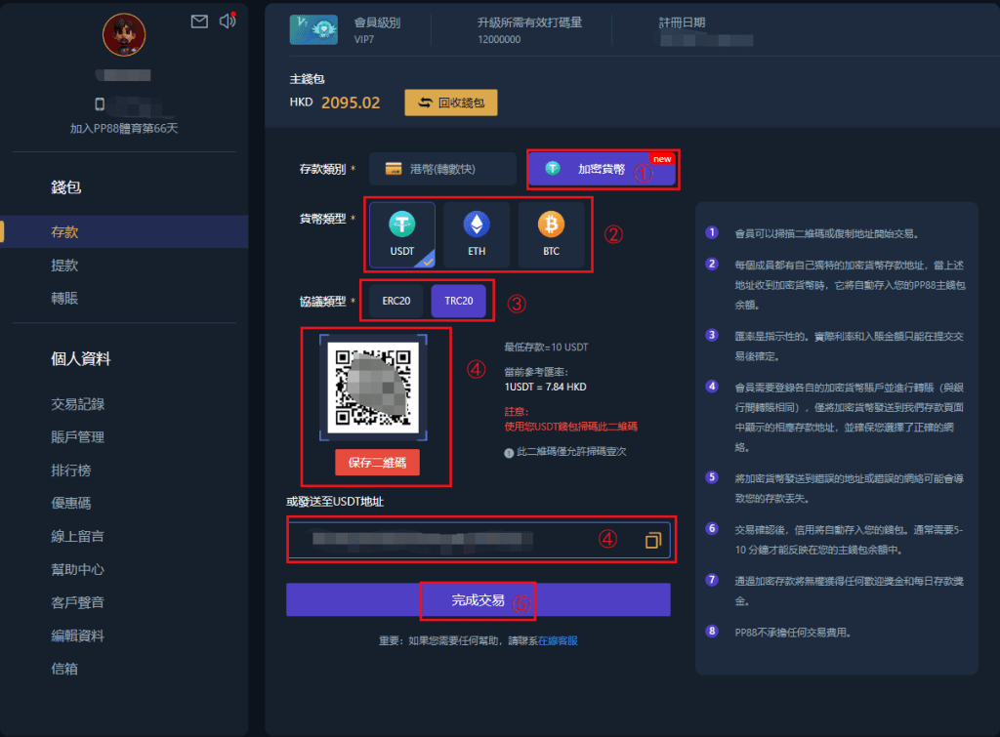
Task: Click the 回收錢包 button
Action: [451, 102]
